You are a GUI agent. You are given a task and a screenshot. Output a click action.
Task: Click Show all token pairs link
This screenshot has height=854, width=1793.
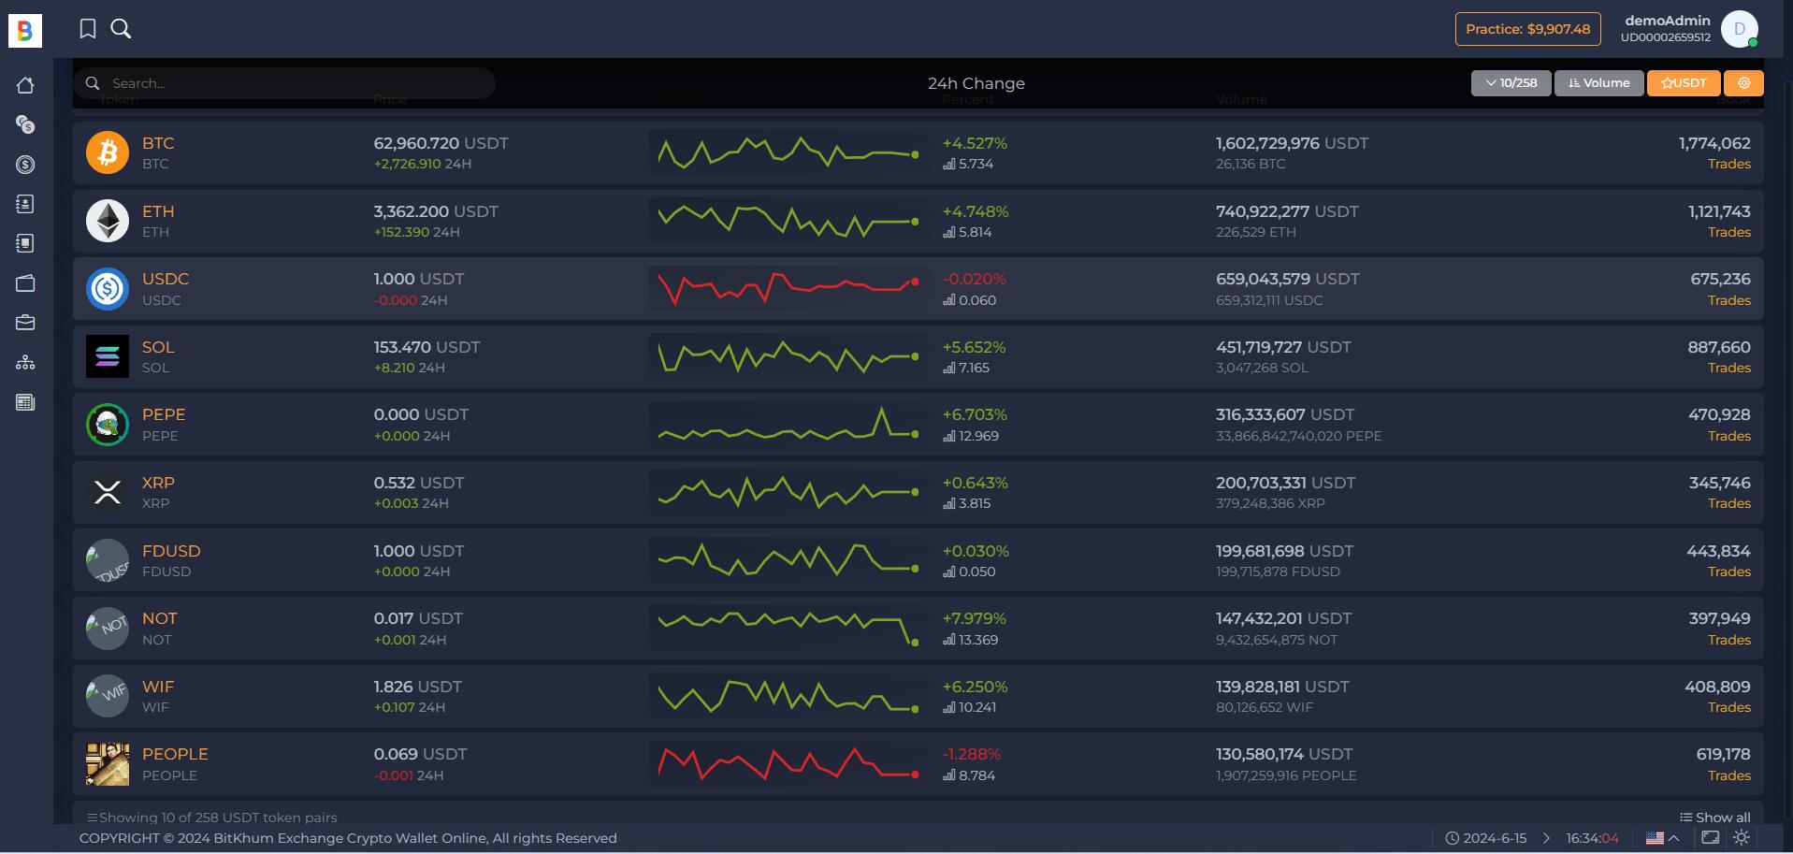coord(1714,818)
